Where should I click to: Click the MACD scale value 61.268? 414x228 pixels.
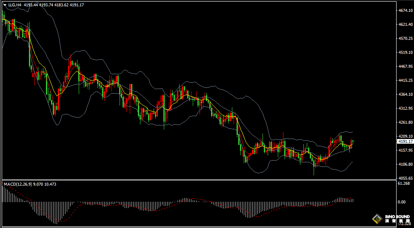click(x=404, y=184)
